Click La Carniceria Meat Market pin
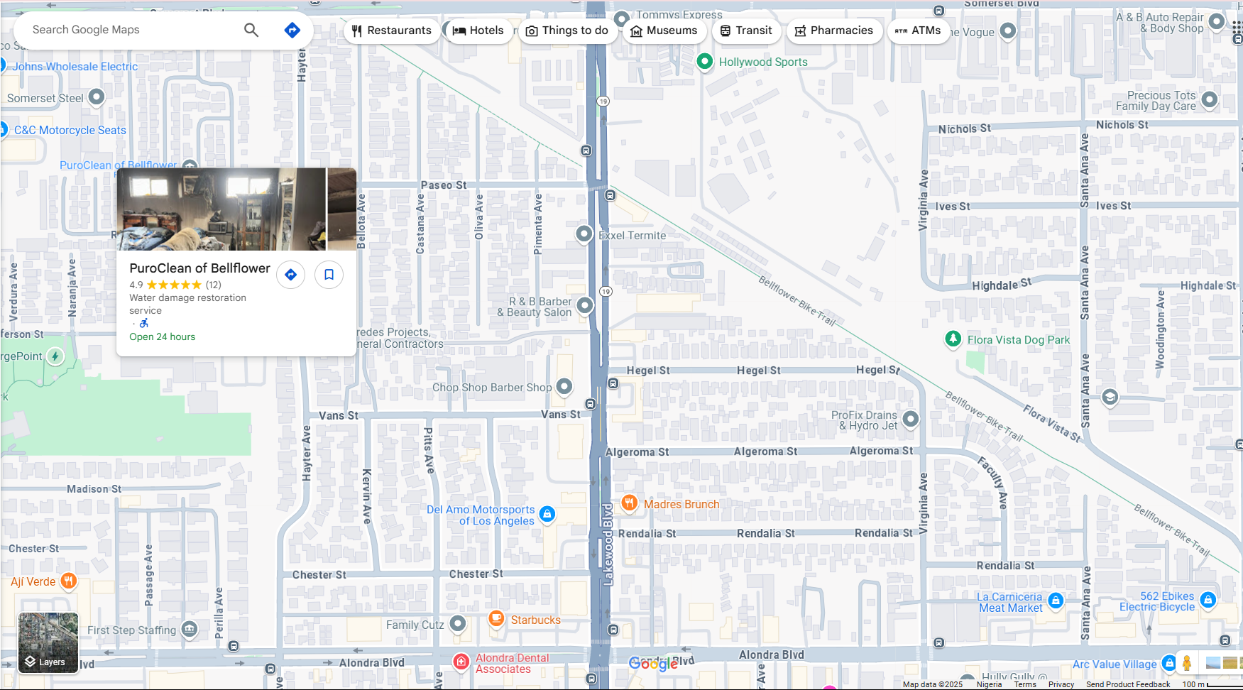The width and height of the screenshot is (1243, 690). [1056, 601]
